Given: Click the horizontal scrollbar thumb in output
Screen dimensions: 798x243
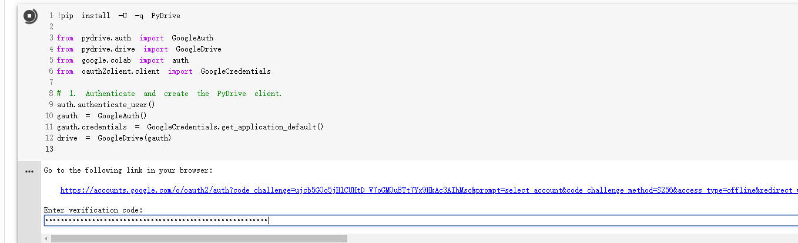Looking at the screenshot, I should (x=199, y=239).
